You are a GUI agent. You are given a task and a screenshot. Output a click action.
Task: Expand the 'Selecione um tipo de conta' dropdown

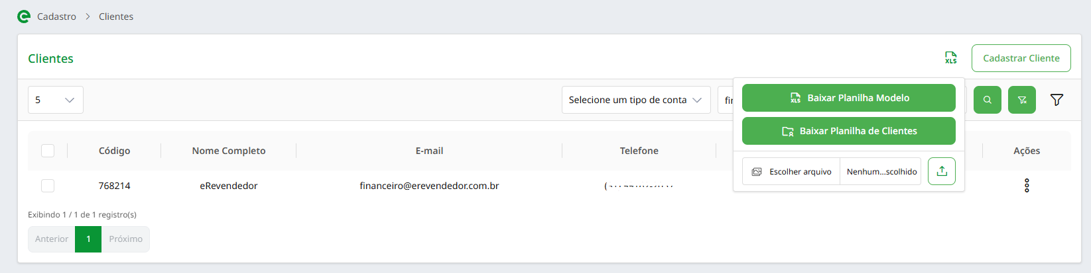(635, 100)
